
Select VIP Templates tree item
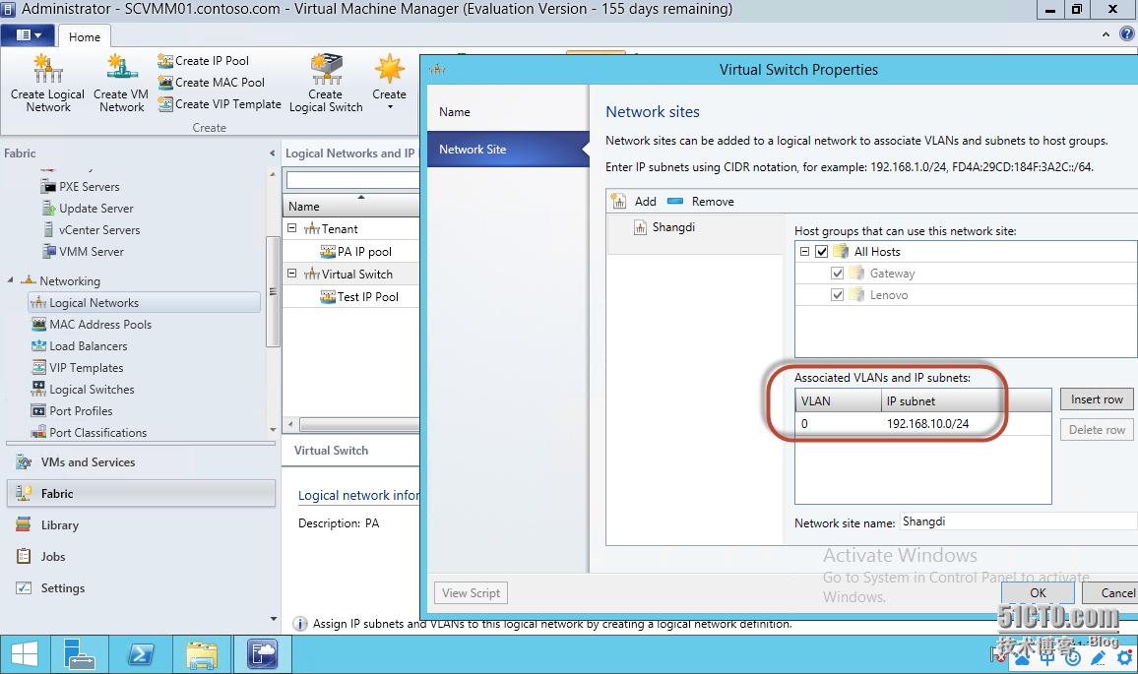pos(78,368)
